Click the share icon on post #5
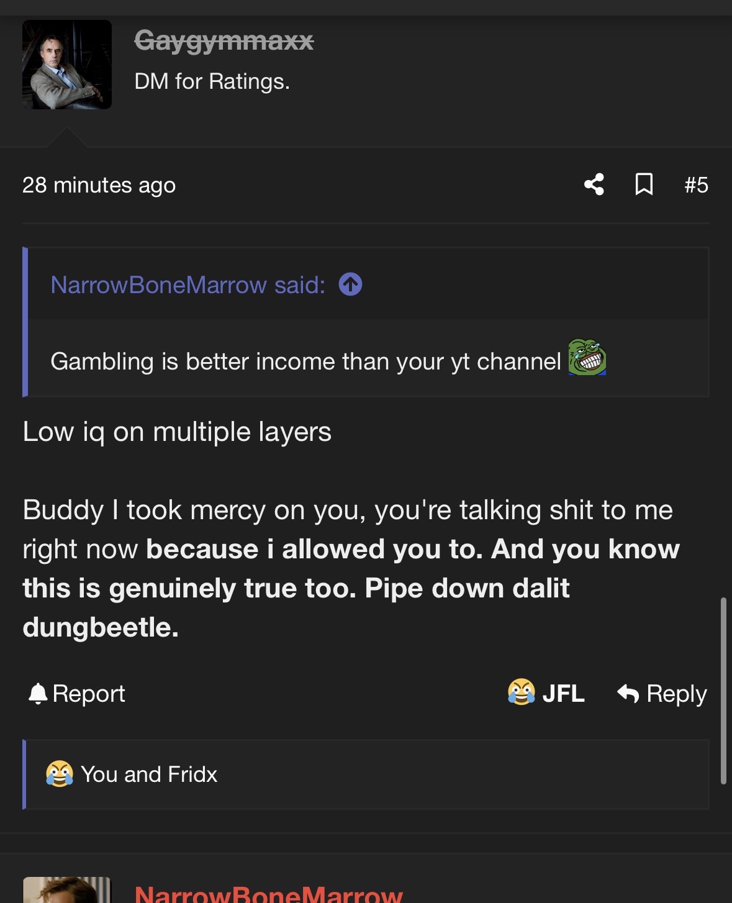Image resolution: width=732 pixels, height=903 pixels. pos(594,184)
